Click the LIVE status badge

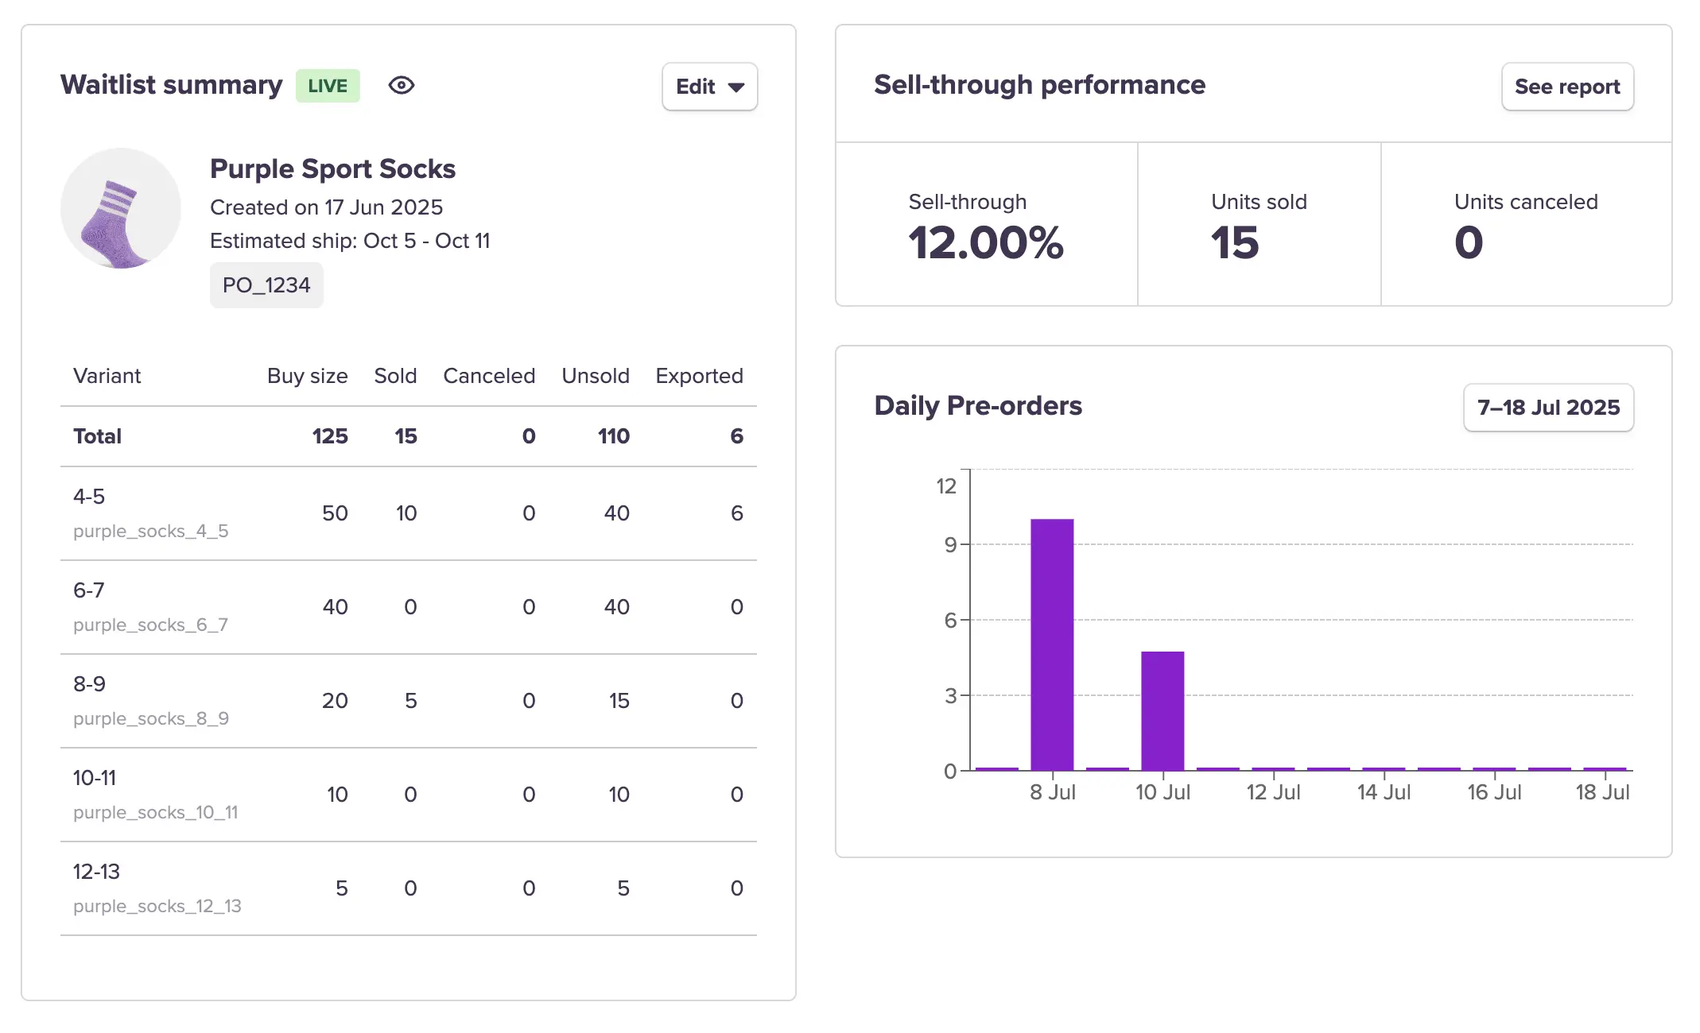click(x=328, y=86)
